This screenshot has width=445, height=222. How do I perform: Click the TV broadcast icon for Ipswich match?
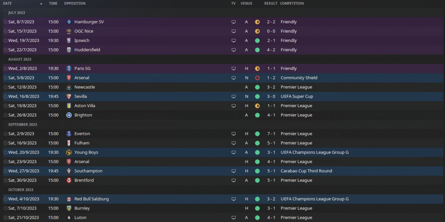click(234, 41)
